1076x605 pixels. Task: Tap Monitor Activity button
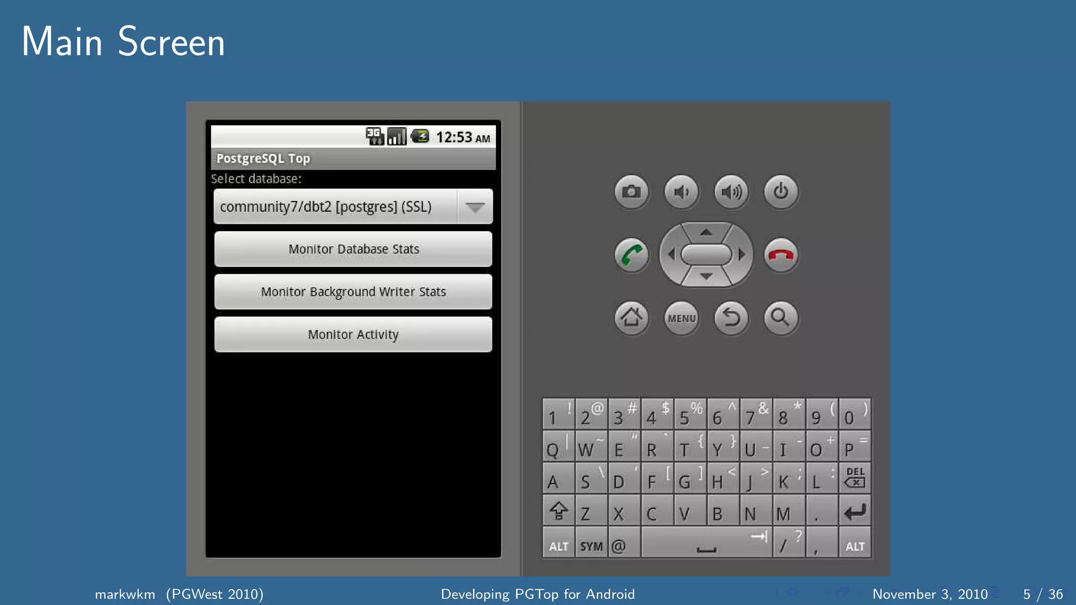tap(353, 334)
